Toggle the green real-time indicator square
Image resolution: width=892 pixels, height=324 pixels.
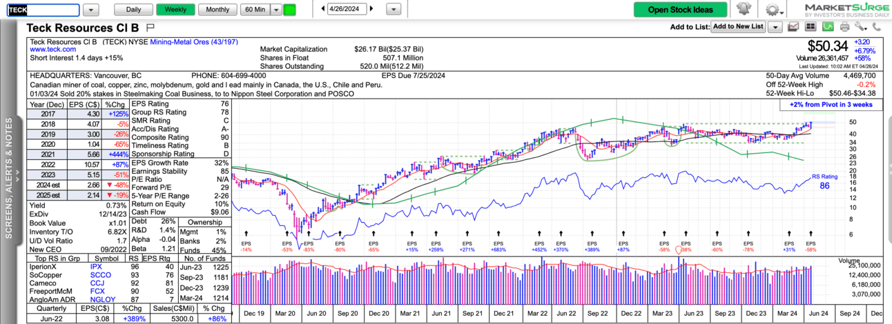tap(289, 10)
